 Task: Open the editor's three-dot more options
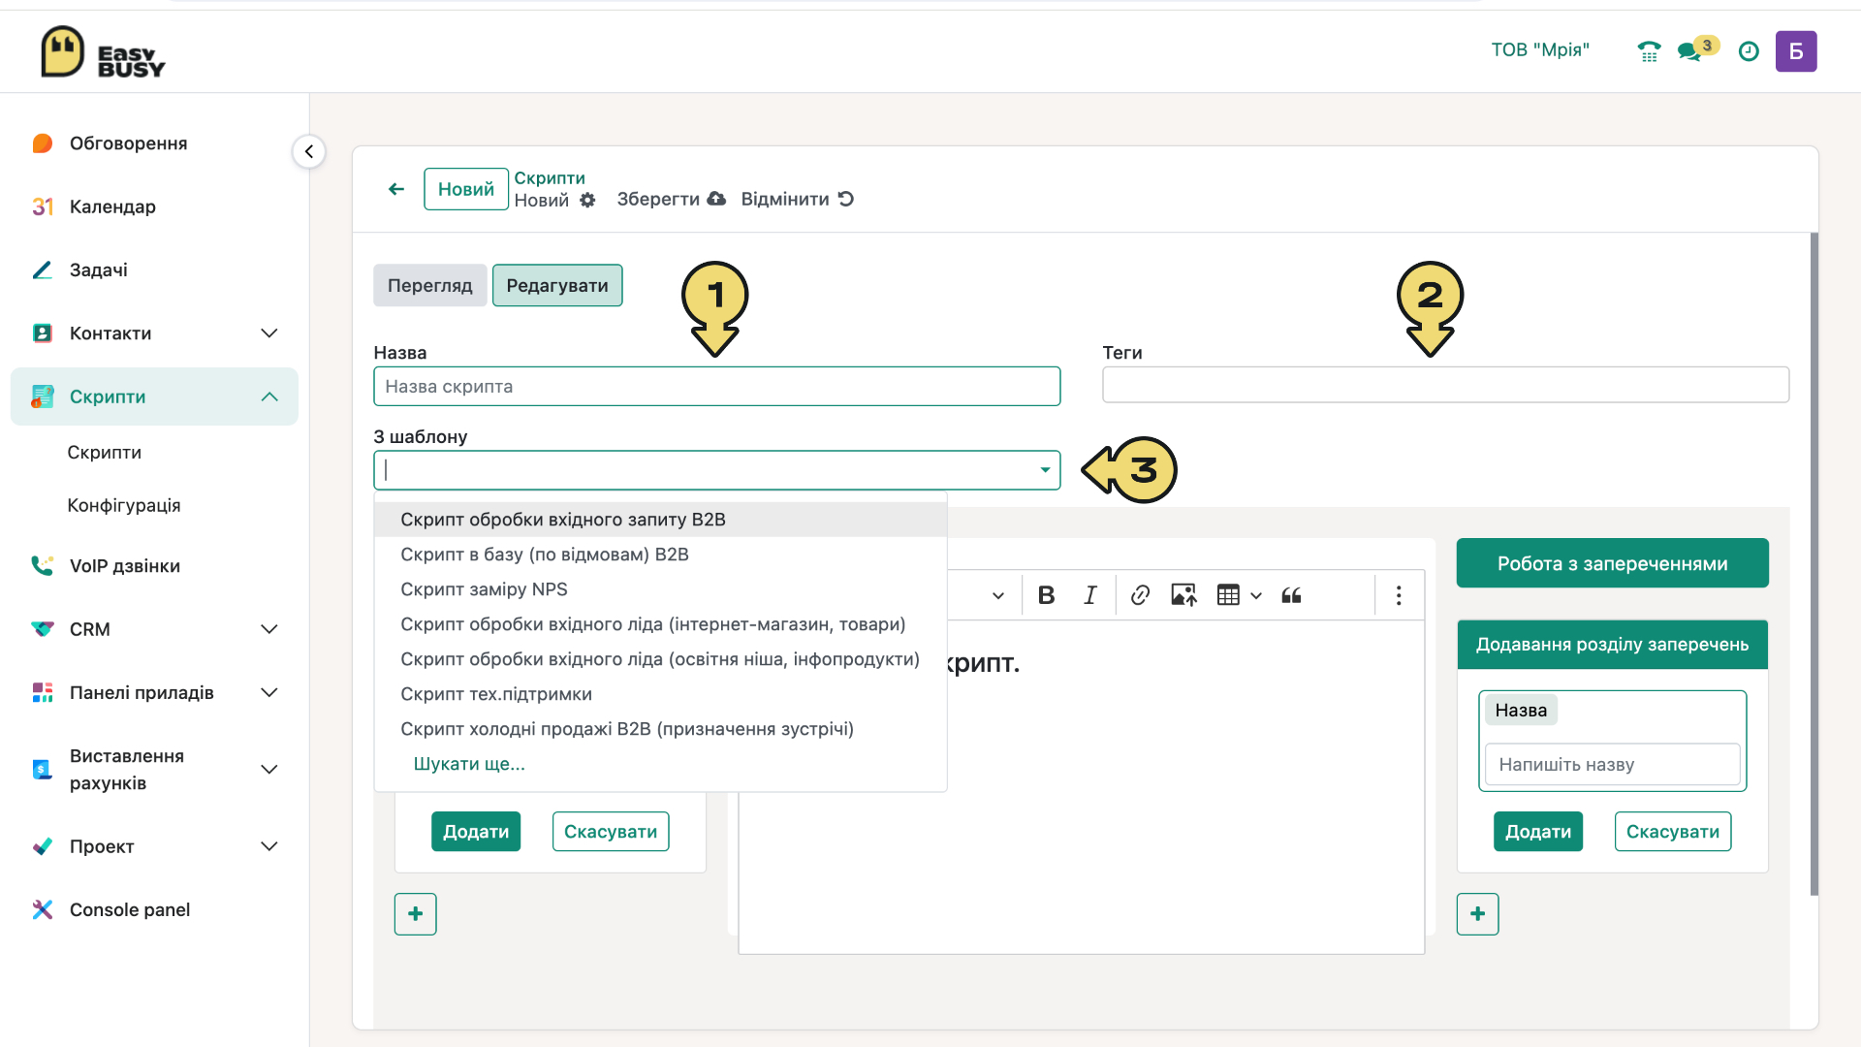1399,595
